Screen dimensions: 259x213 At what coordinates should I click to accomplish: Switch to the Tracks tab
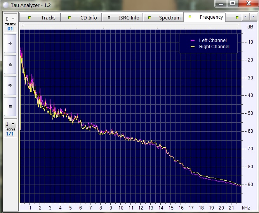coord(43,18)
